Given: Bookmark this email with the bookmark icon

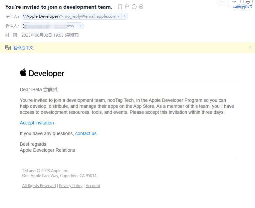Looking at the screenshot, I should (120, 7).
